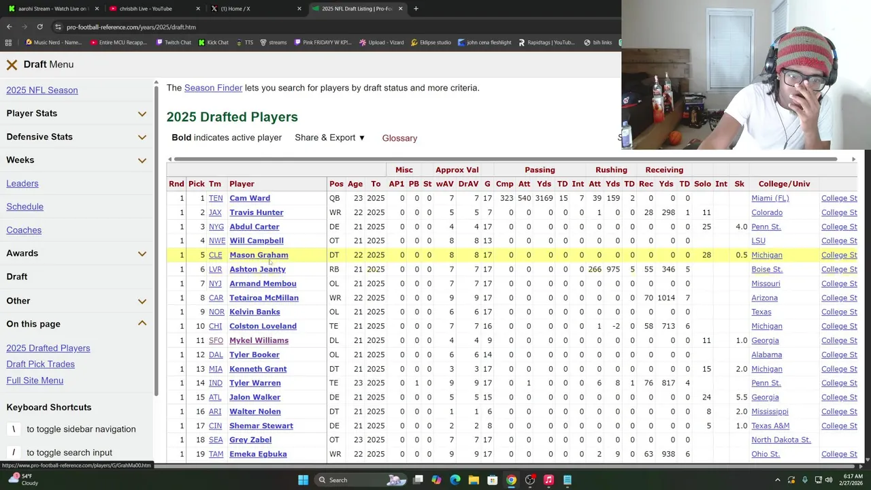The width and height of the screenshot is (871, 490).
Task: Launch Microsoft Edge from the taskbar
Action: coord(455,480)
